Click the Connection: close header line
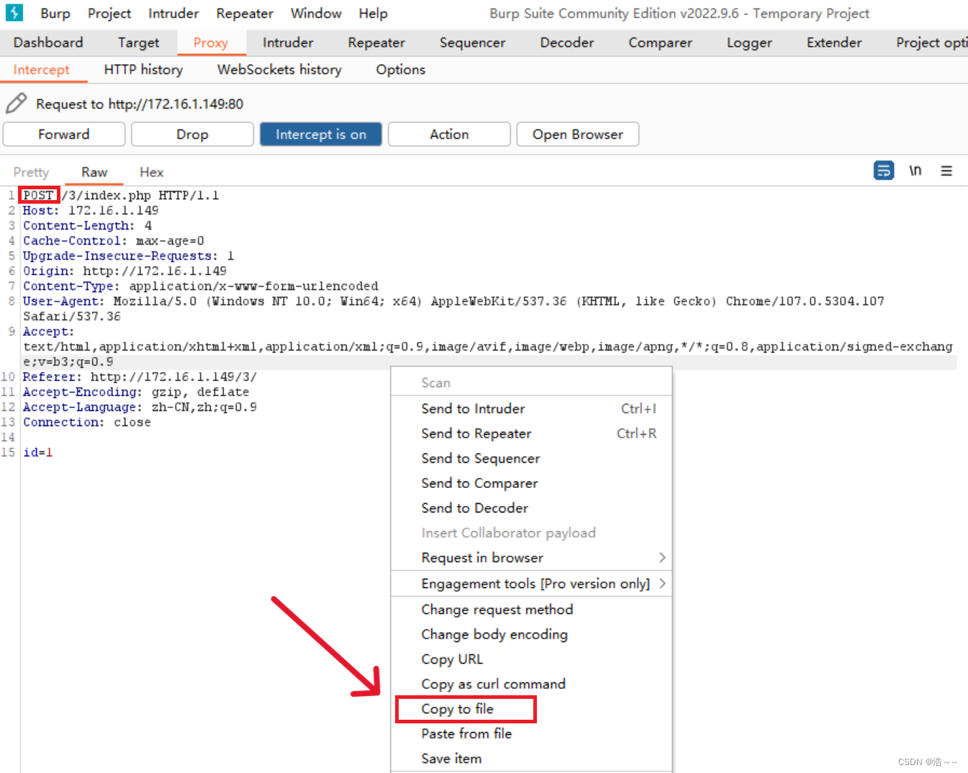968x773 pixels. point(87,422)
